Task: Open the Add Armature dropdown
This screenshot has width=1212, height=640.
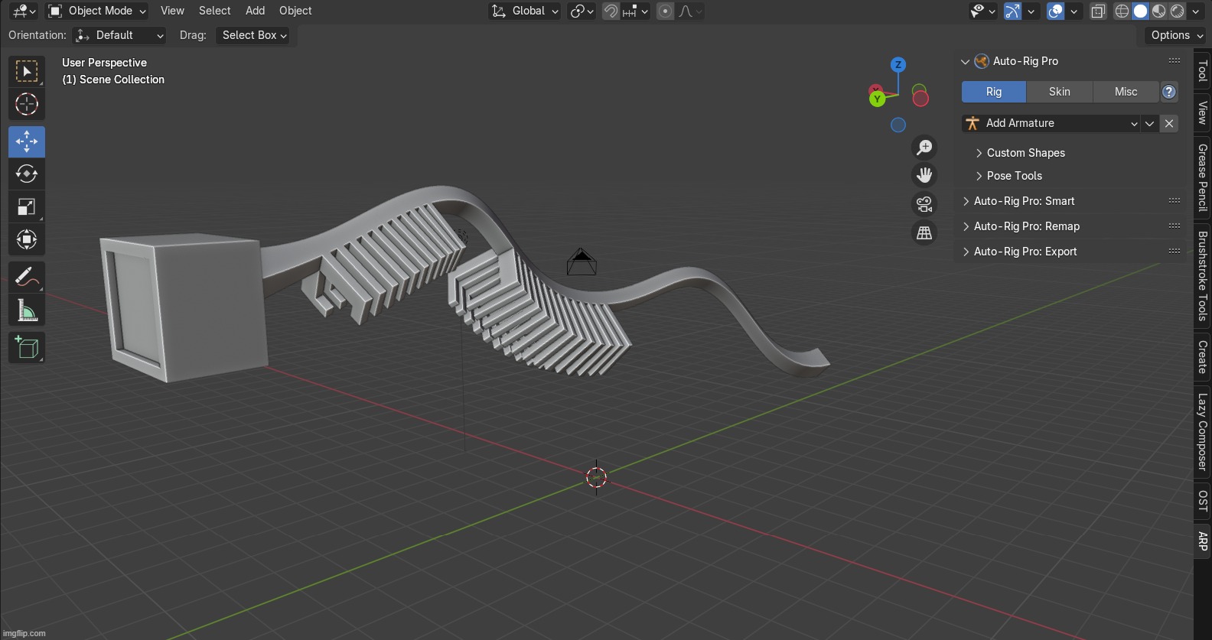Action: 1051,123
